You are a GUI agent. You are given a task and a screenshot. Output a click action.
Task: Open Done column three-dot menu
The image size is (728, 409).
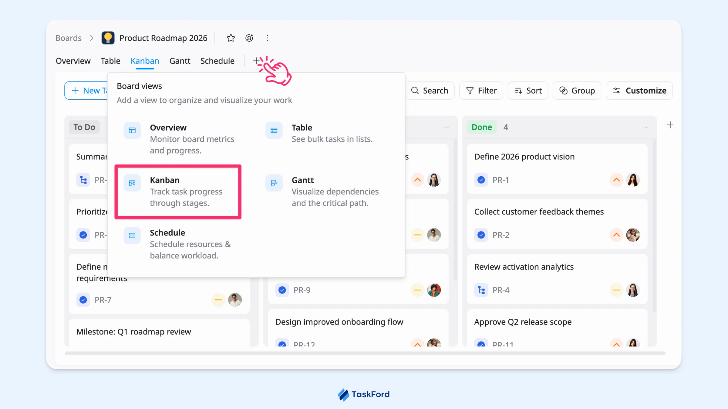click(645, 127)
